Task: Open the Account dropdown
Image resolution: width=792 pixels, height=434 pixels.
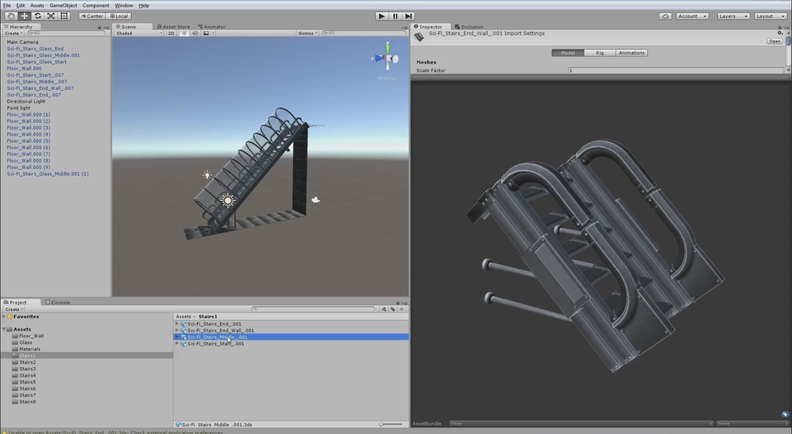Action: [x=692, y=16]
